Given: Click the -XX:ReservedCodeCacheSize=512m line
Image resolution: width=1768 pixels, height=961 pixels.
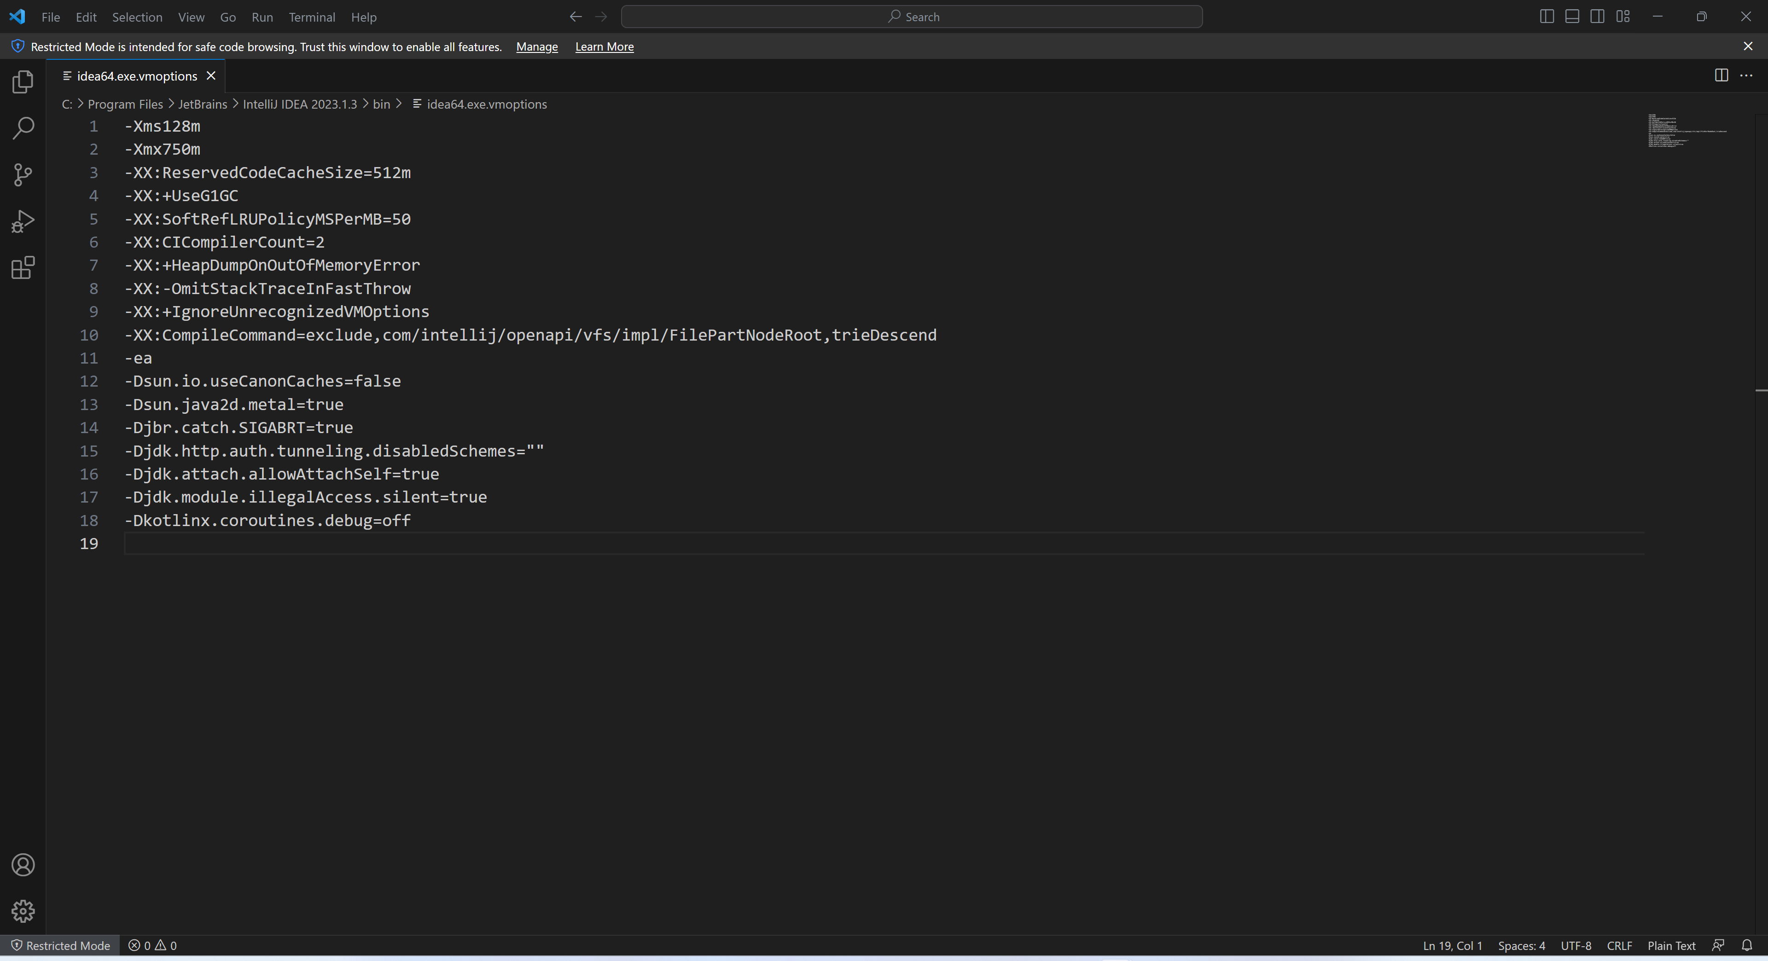Looking at the screenshot, I should tap(268, 172).
